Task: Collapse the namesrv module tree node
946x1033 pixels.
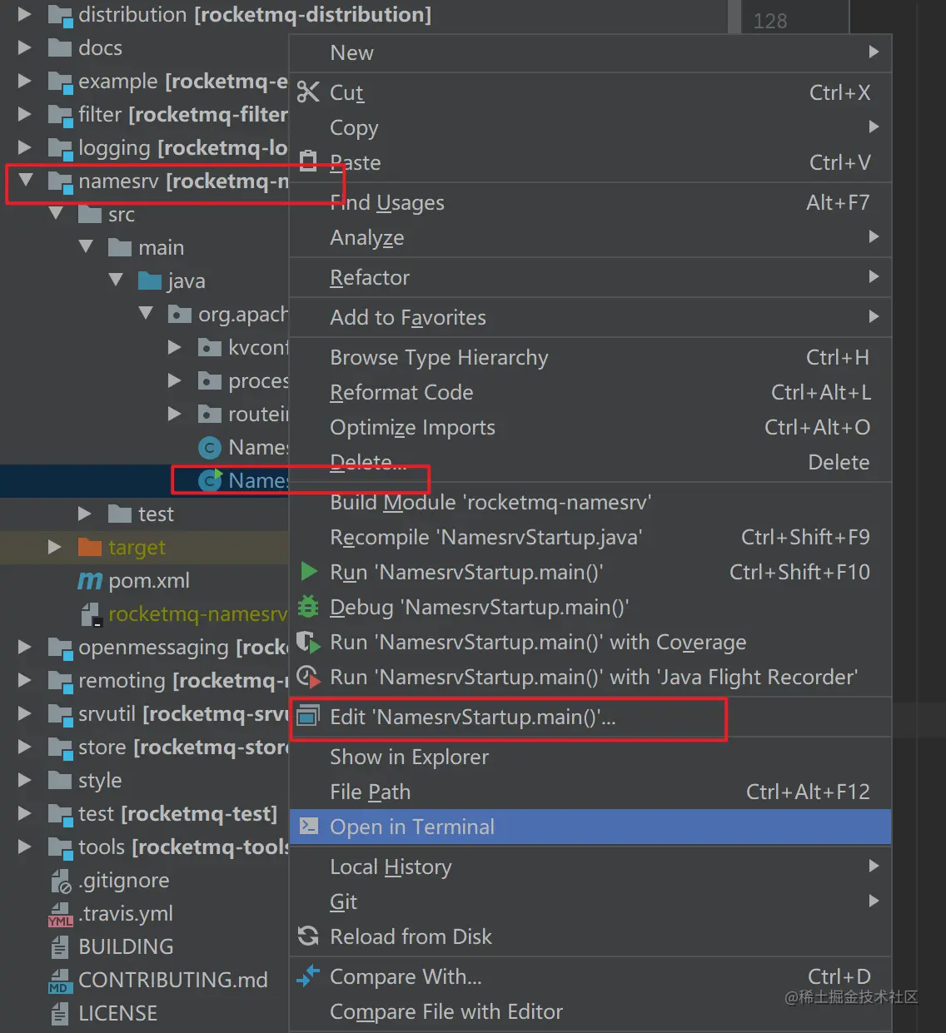Action: click(26, 179)
